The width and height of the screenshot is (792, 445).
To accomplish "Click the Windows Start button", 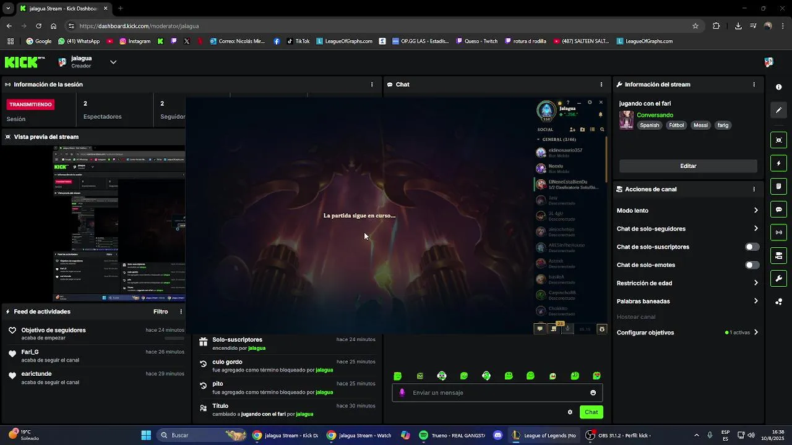I will tap(146, 435).
